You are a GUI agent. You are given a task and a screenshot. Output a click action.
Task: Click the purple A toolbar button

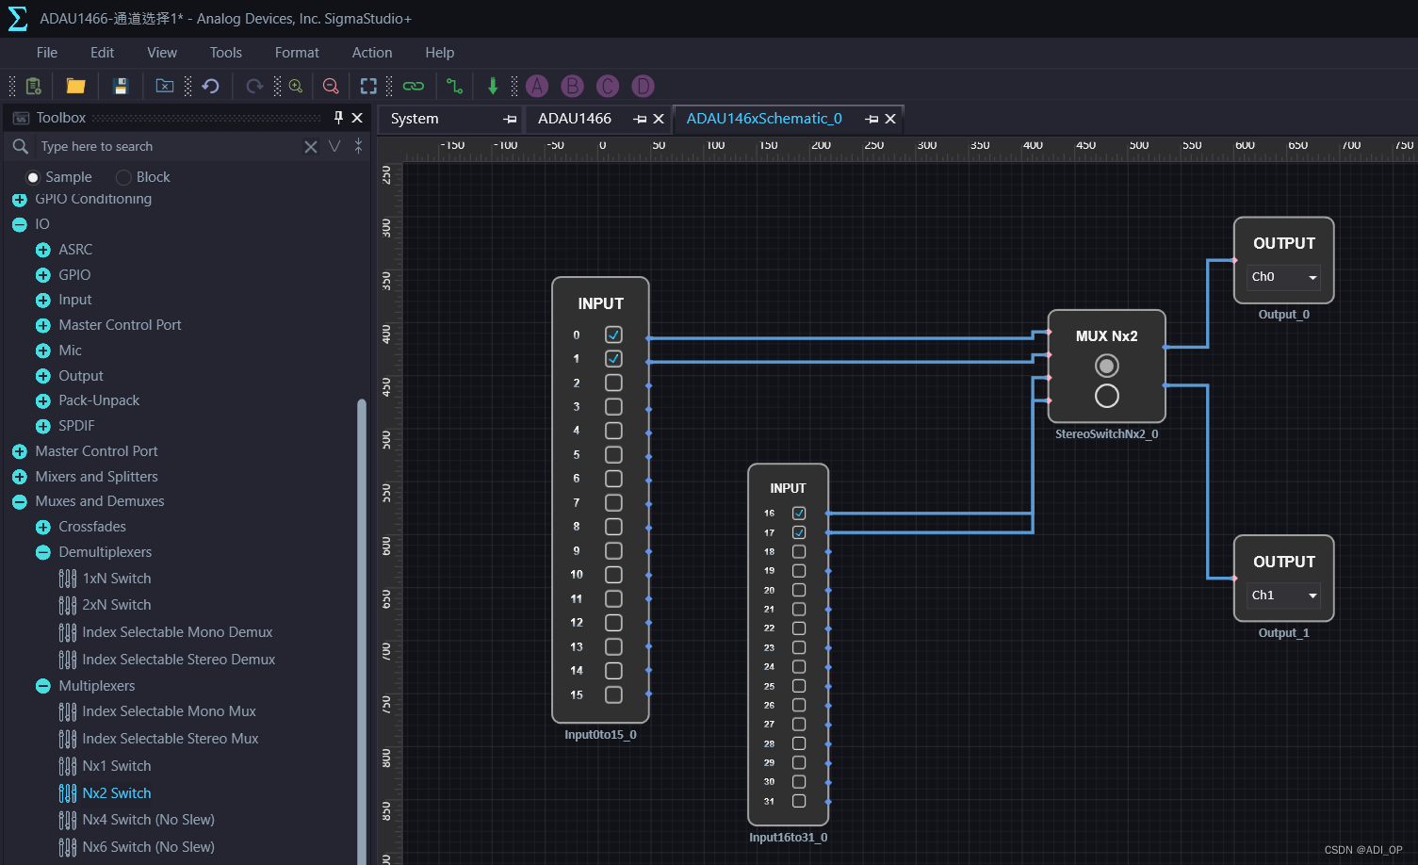pyautogui.click(x=537, y=87)
